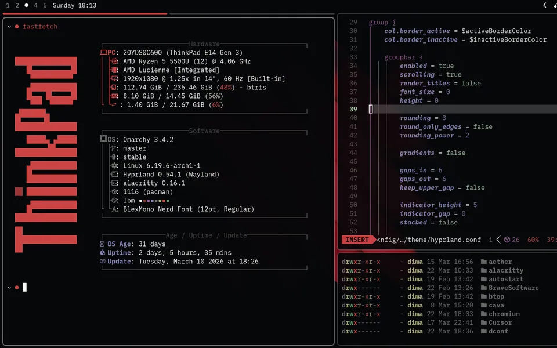The image size is (557, 348).
Task: Select the active red groupbar tab
Action: point(85,14)
